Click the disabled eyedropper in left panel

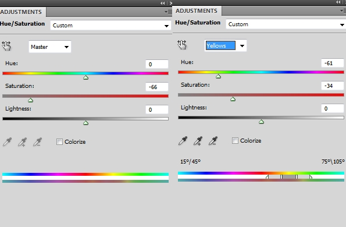coord(8,142)
